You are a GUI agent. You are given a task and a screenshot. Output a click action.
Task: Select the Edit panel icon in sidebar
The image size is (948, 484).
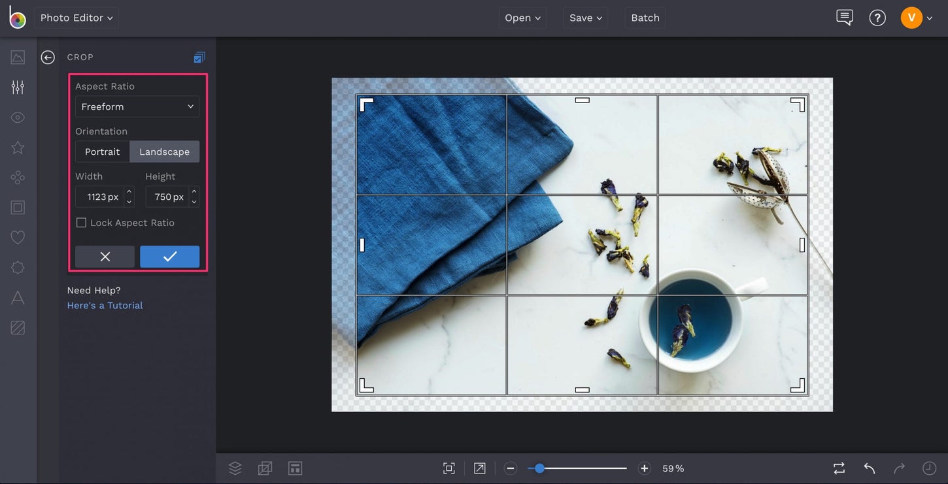(x=18, y=87)
